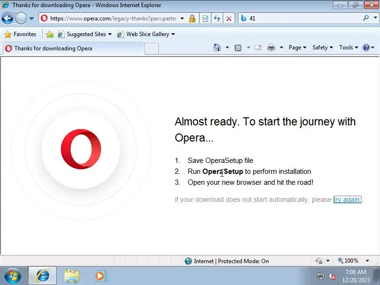The image size is (380, 285).
Task: Click the network tray icon
Action: coord(320,276)
